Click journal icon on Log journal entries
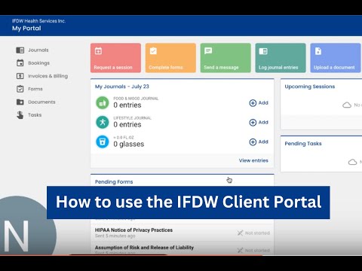 click(x=263, y=51)
